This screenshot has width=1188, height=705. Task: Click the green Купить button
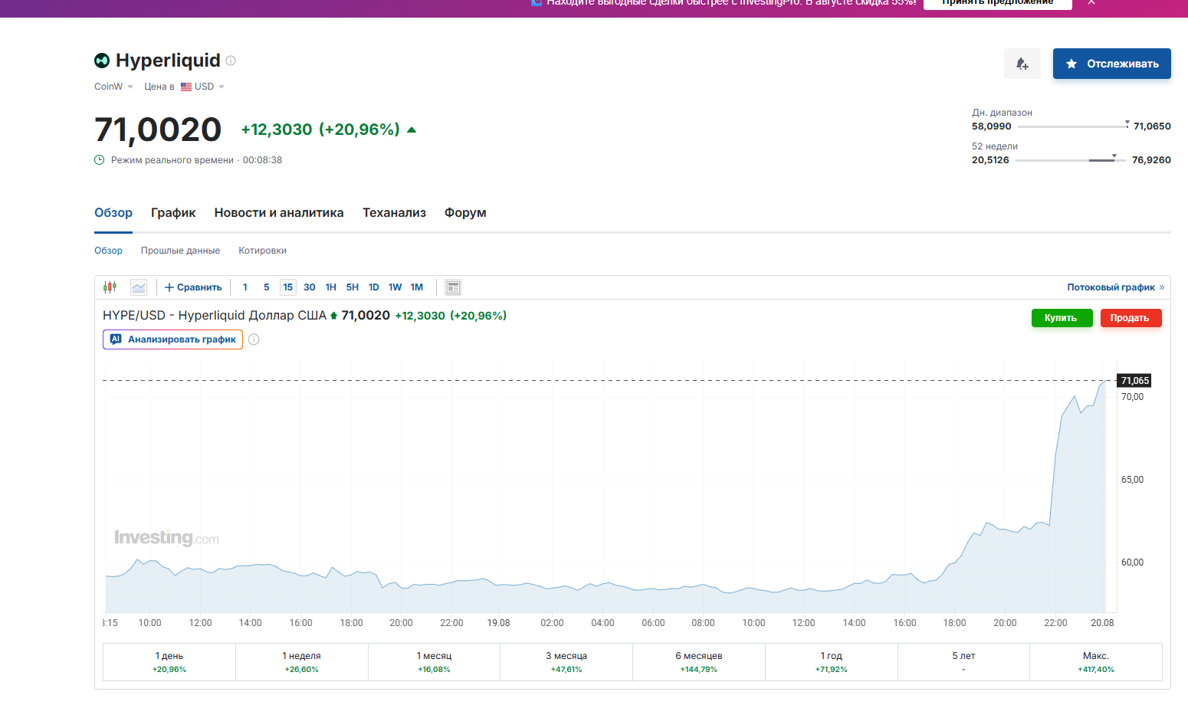point(1062,318)
